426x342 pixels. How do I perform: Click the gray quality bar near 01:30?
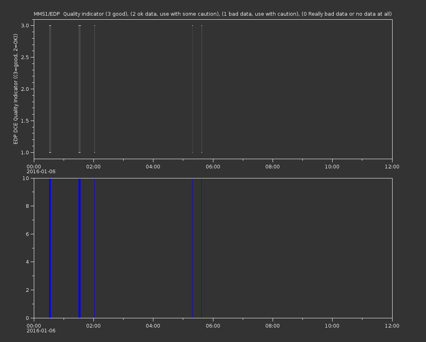(x=80, y=89)
